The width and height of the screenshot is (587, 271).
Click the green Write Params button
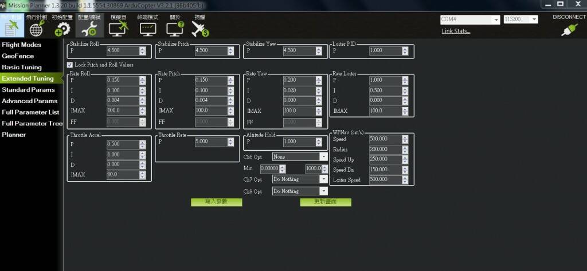pyautogui.click(x=216, y=202)
